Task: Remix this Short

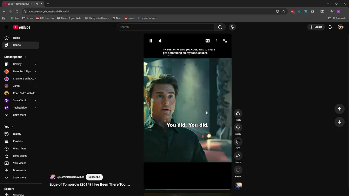Action: pos(238,170)
